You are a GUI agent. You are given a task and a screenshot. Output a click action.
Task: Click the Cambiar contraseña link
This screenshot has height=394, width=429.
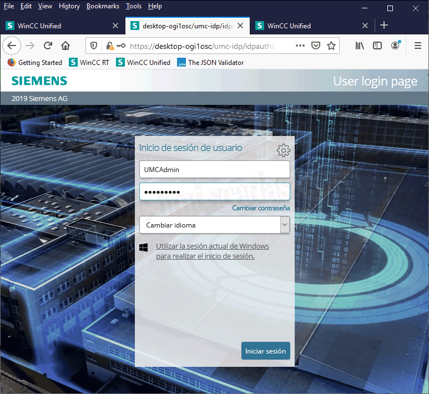pyautogui.click(x=261, y=208)
